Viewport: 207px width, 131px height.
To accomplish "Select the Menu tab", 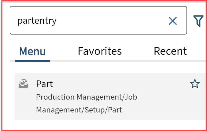I will coord(33,51).
